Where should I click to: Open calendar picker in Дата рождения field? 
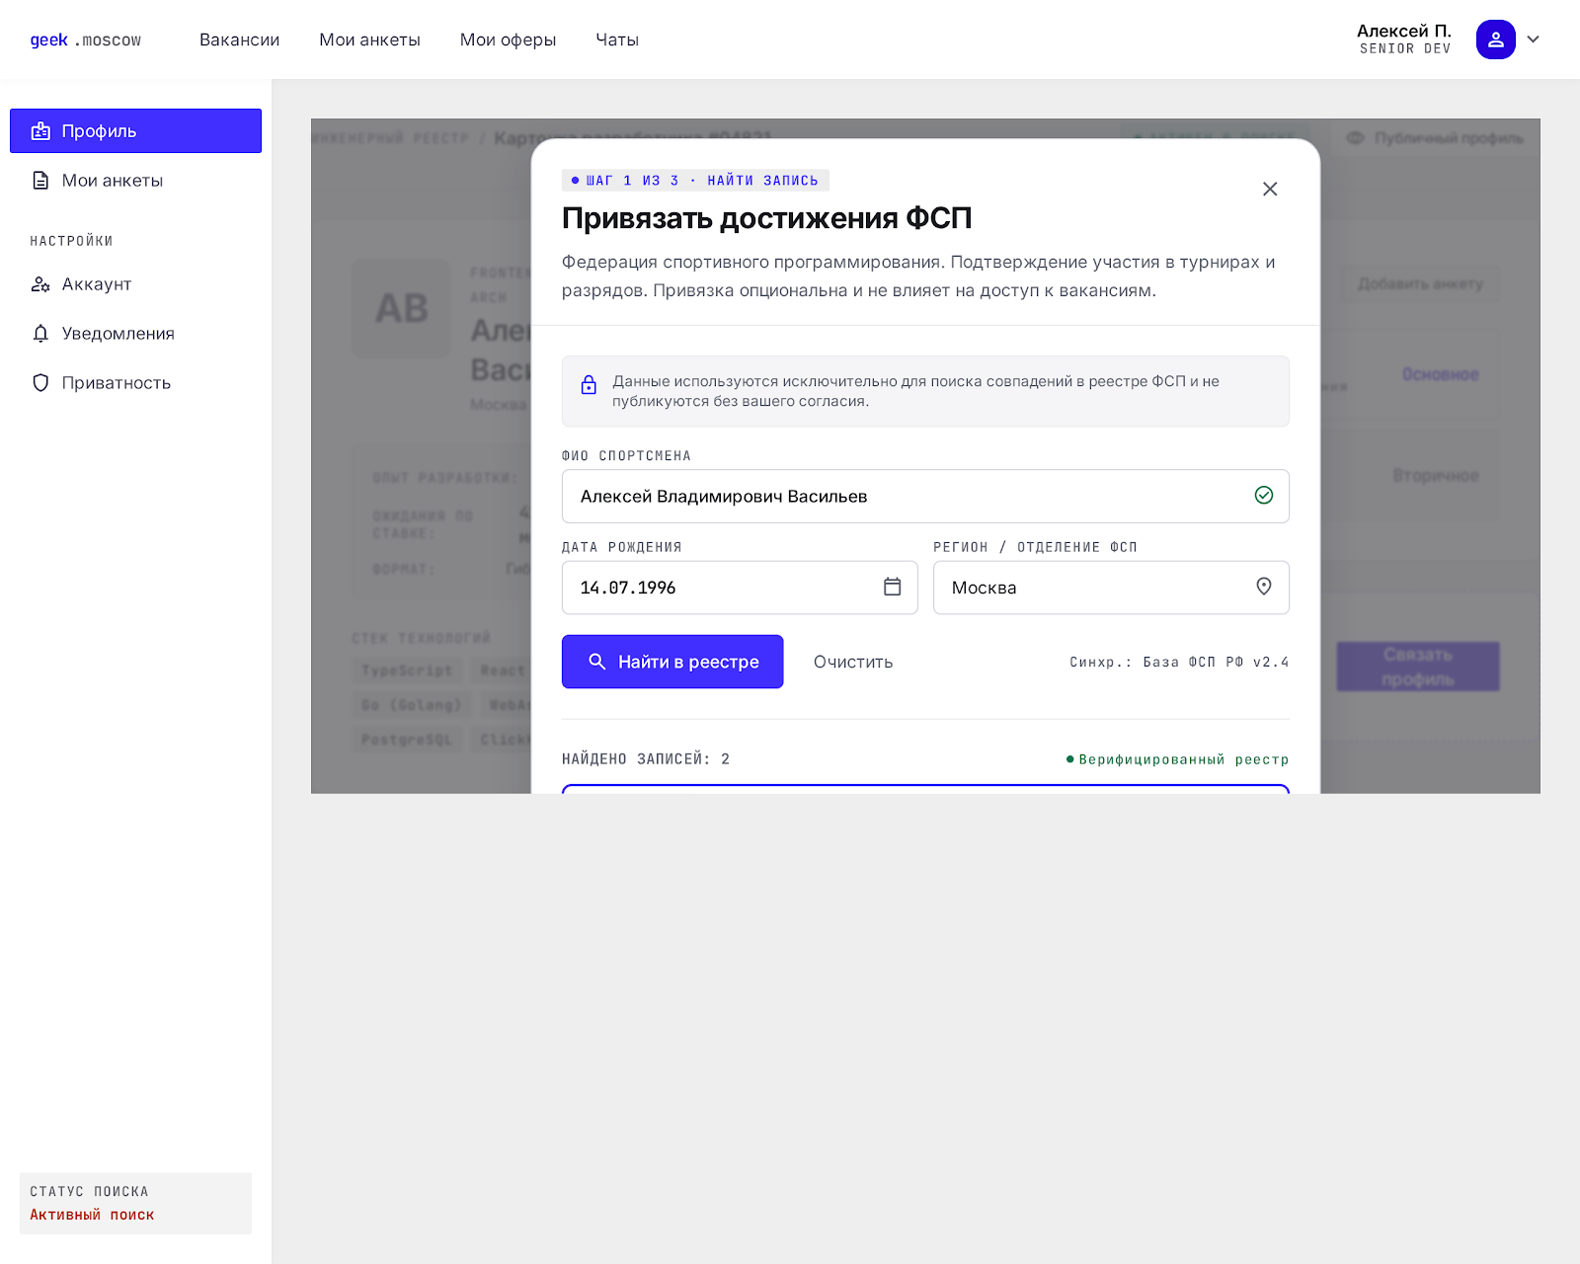(892, 587)
